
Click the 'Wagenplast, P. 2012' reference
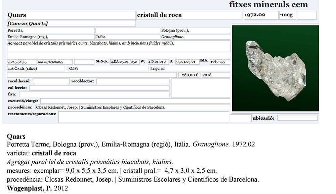click(37, 188)
